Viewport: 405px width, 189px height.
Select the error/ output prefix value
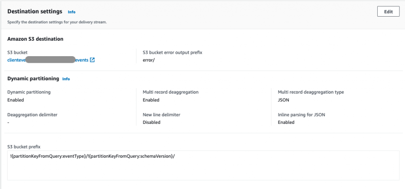149,60
